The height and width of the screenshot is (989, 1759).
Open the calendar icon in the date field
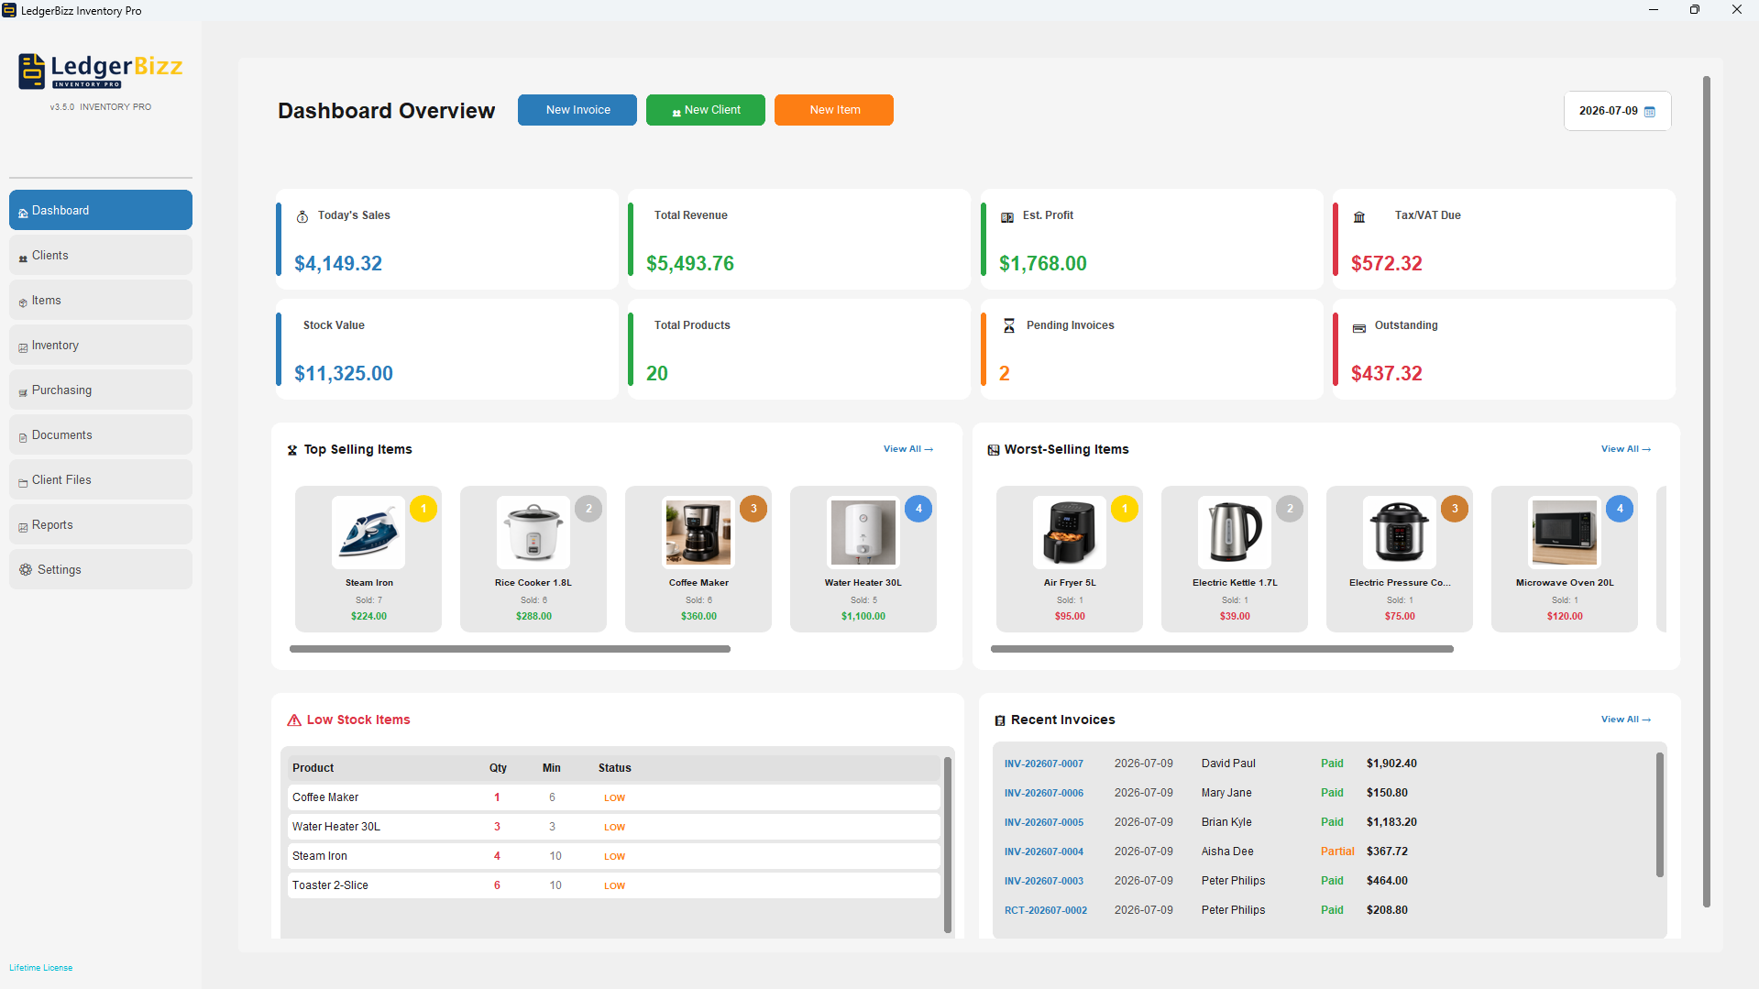[x=1650, y=112]
